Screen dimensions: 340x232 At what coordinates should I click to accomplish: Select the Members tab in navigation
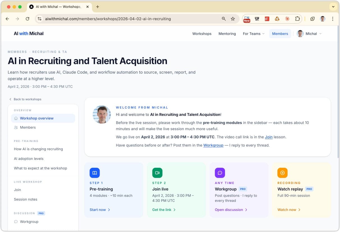click(x=280, y=34)
